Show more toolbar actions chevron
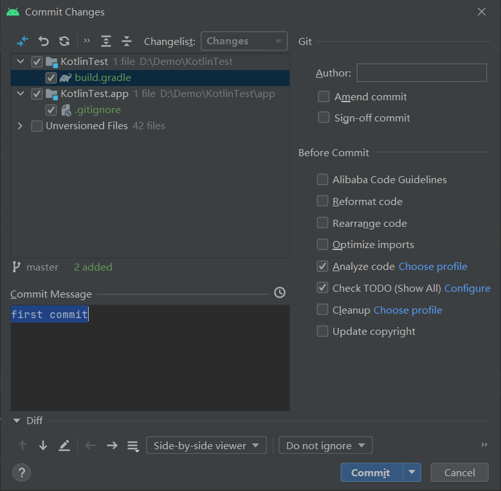The image size is (501, 491). 87,40
